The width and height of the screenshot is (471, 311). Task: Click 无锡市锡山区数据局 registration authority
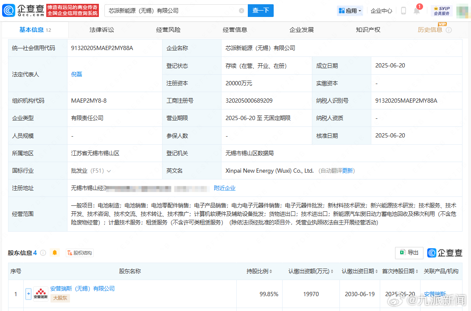coord(250,153)
